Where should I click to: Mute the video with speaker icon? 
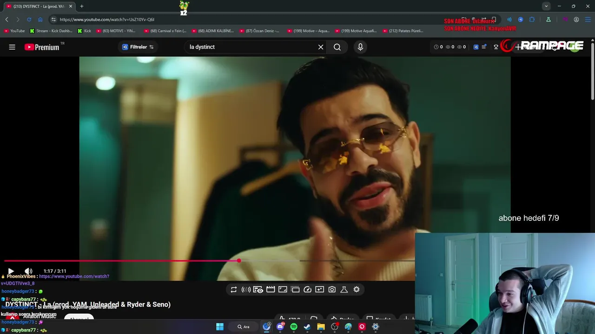[x=28, y=271]
